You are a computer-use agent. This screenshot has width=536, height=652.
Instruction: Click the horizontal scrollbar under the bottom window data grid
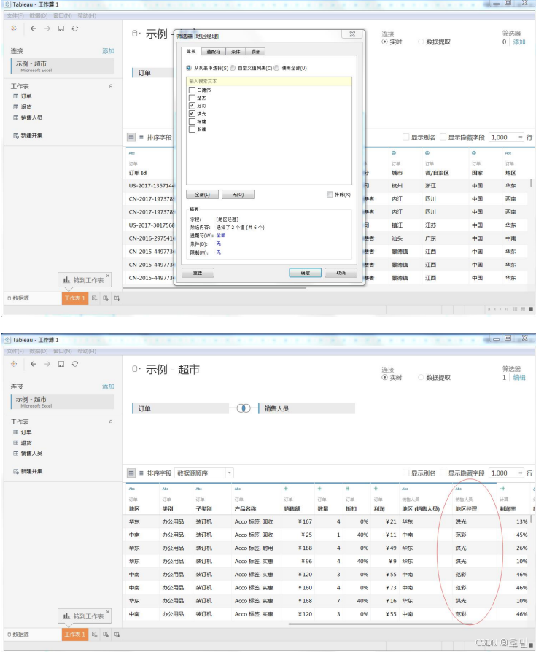pyautogui.click(x=380, y=624)
